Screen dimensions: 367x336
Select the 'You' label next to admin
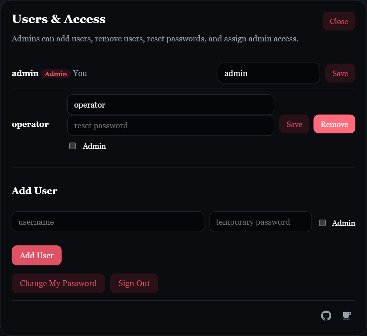coord(80,73)
